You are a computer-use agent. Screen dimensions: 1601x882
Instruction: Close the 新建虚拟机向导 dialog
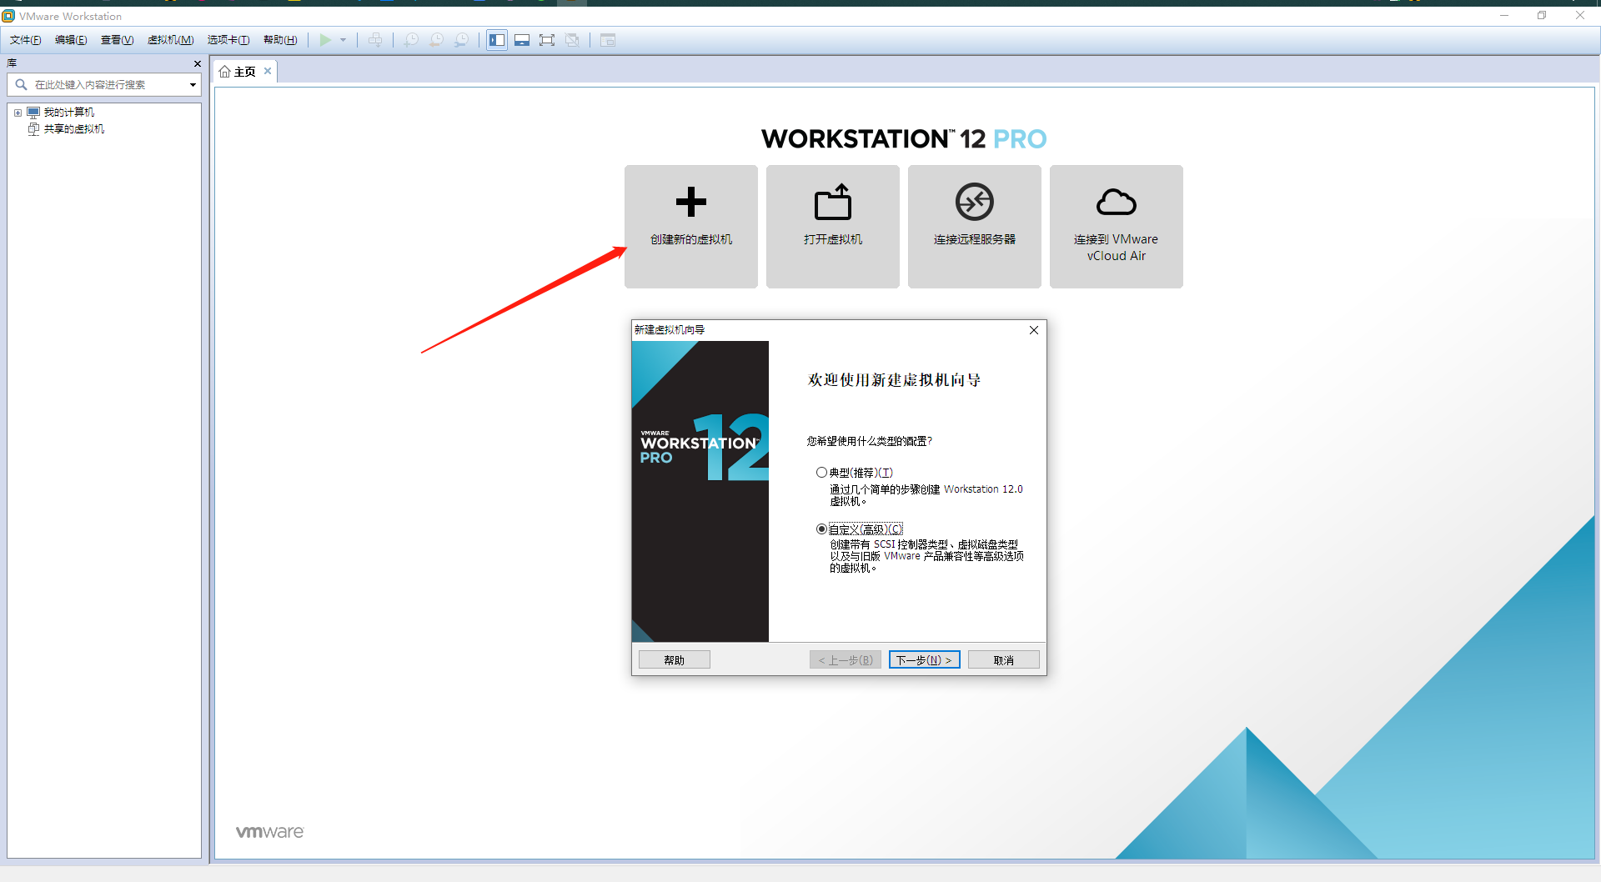pyautogui.click(x=1034, y=330)
